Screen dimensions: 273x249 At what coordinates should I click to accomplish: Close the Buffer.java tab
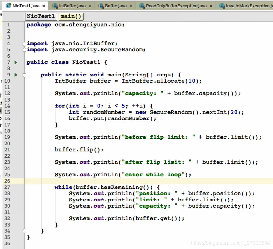click(x=131, y=6)
